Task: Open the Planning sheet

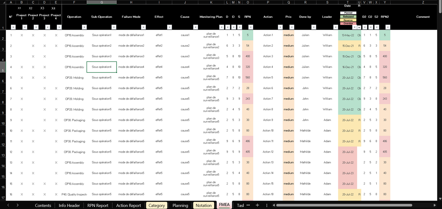Action: [x=180, y=205]
